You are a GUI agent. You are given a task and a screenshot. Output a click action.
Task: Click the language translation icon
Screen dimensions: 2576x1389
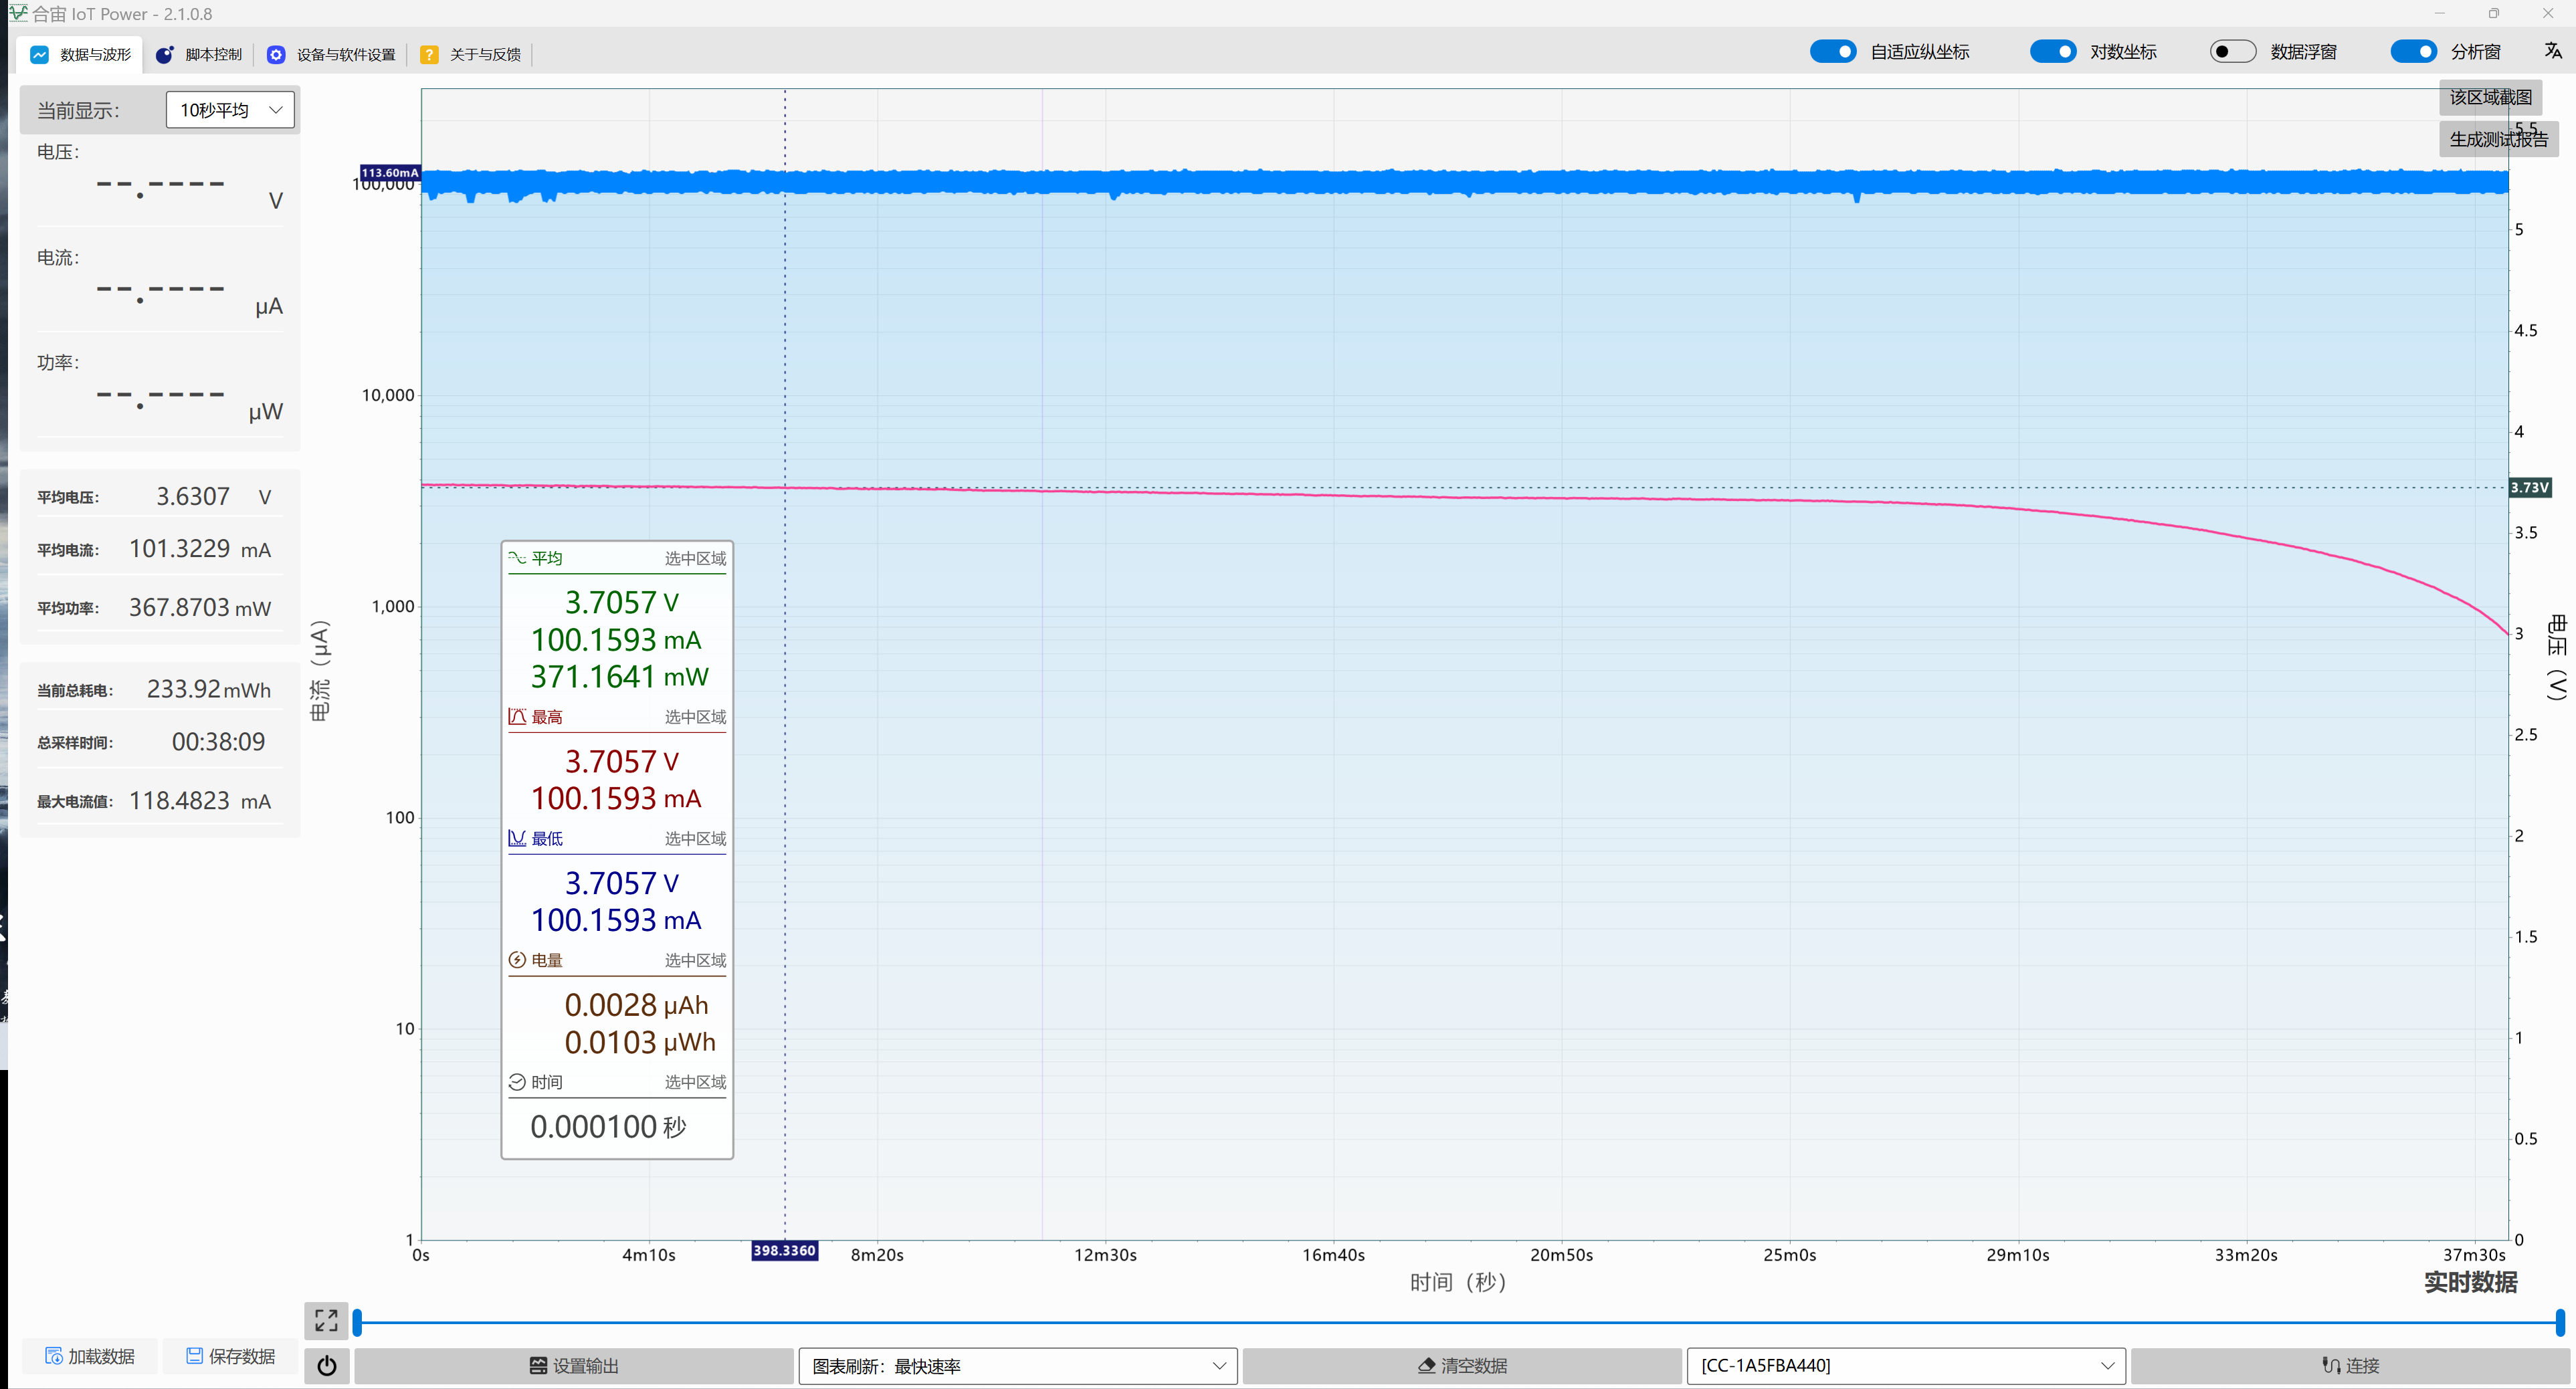coord(2553,51)
